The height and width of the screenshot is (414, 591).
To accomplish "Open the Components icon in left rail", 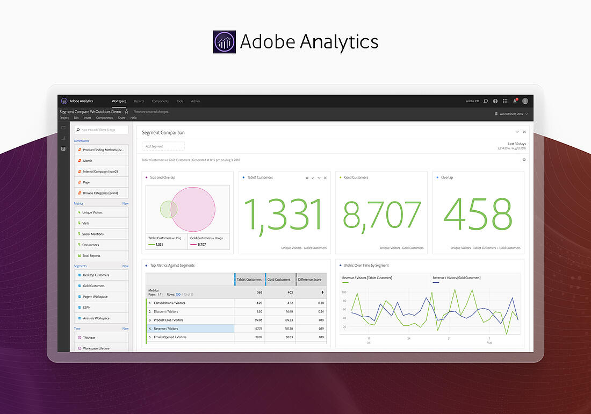I will [63, 148].
